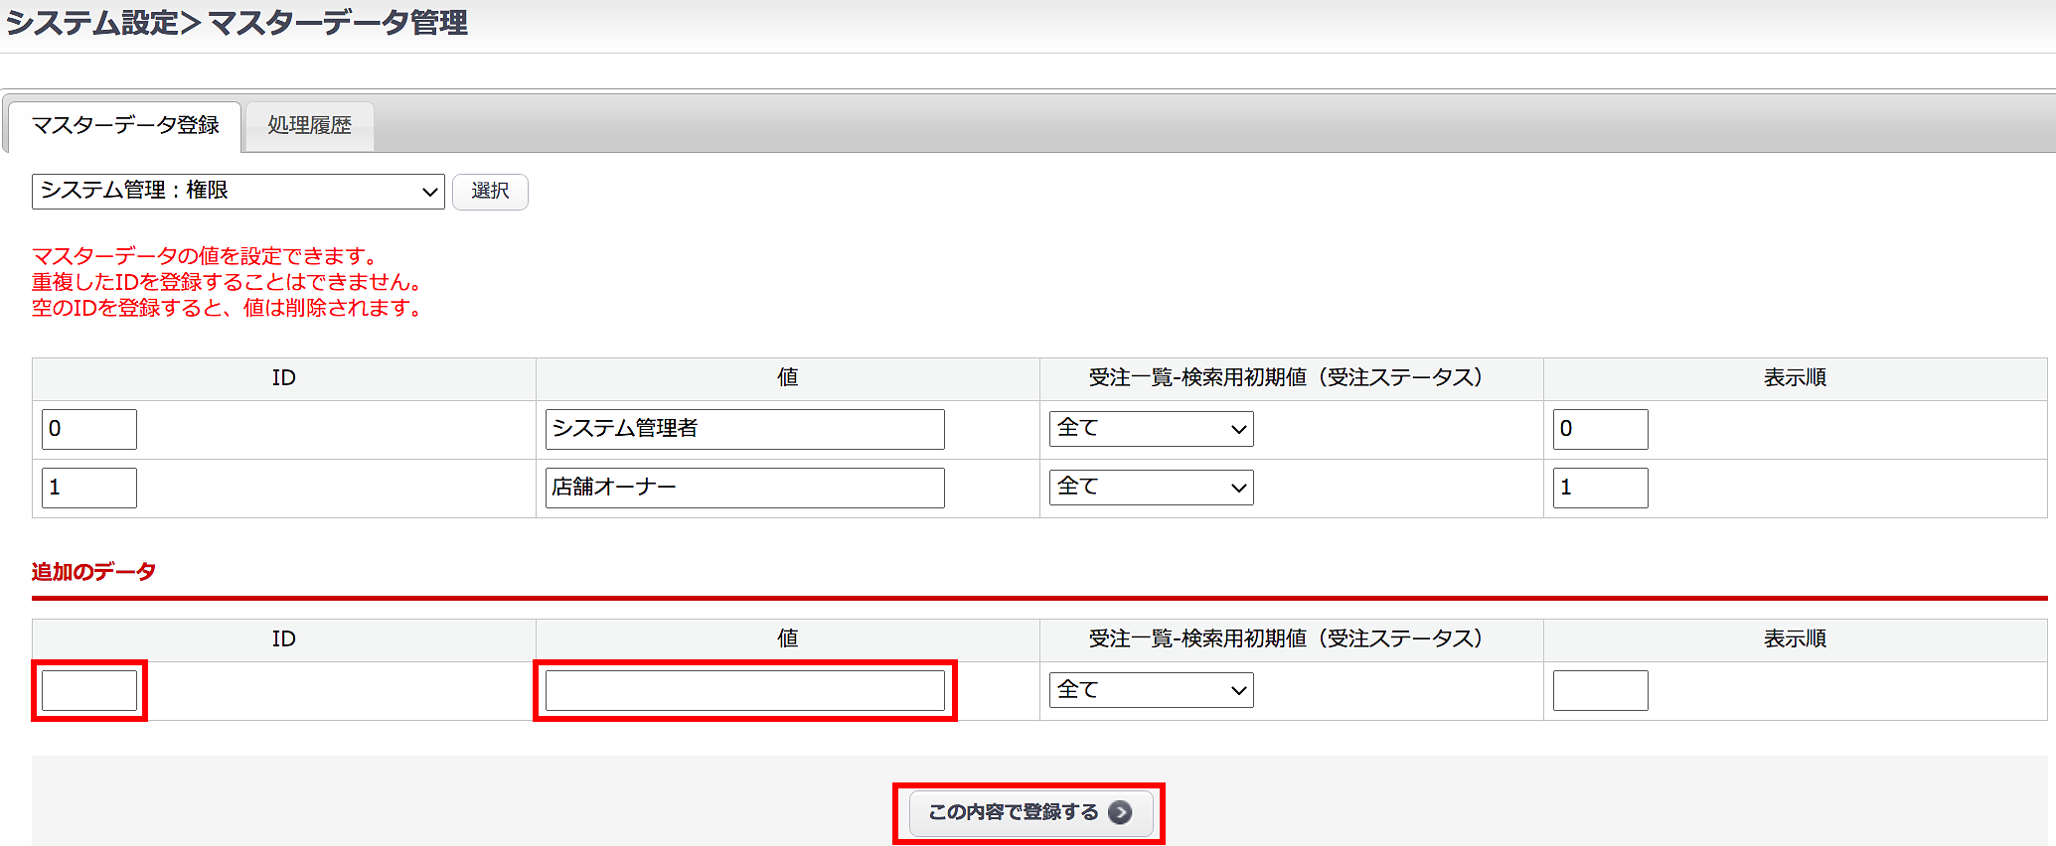Open the 全て dropdown in the 追加のデータ row
This screenshot has height=846, width=2056.
(1151, 690)
